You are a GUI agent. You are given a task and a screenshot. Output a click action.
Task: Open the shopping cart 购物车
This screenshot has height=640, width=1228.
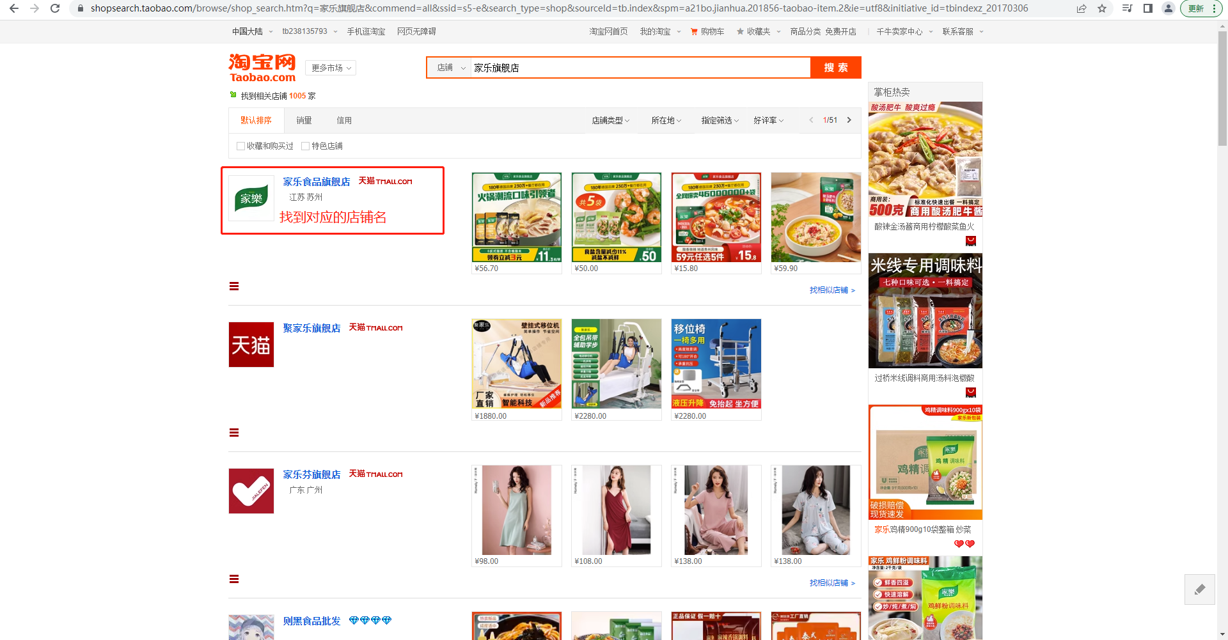coord(707,31)
